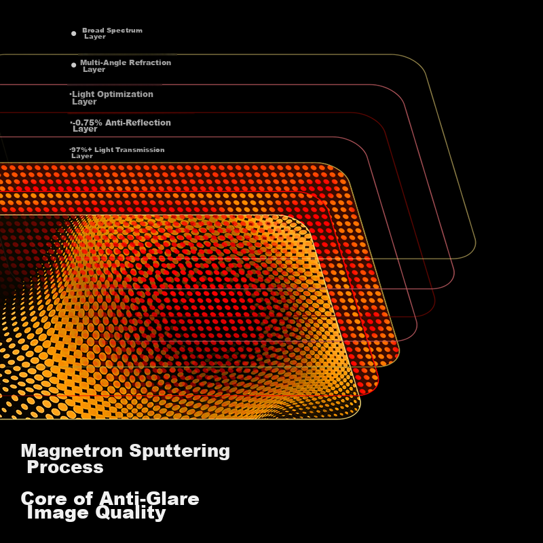Click the 0.75% Anti-Reflection Layer label
The image size is (543, 543).
121,126
